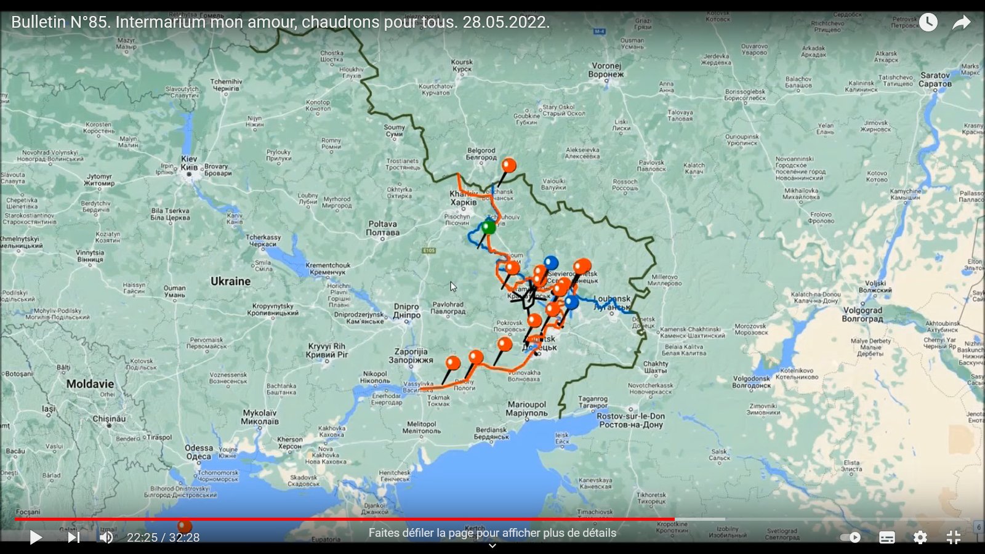Screen dimensions: 985x554
Task: Skip to the next video
Action: pyautogui.click(x=74, y=537)
